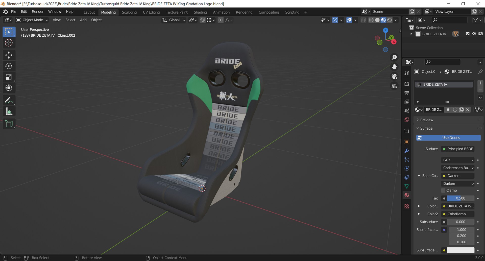Screen dimensions: 485x261
Task: Open Texture properties checker tab
Action: point(407,206)
